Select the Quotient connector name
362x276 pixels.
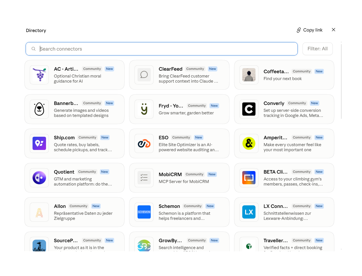64,172
